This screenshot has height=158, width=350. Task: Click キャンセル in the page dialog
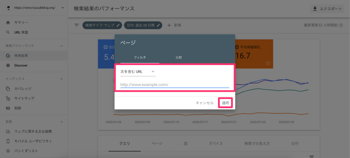205,103
